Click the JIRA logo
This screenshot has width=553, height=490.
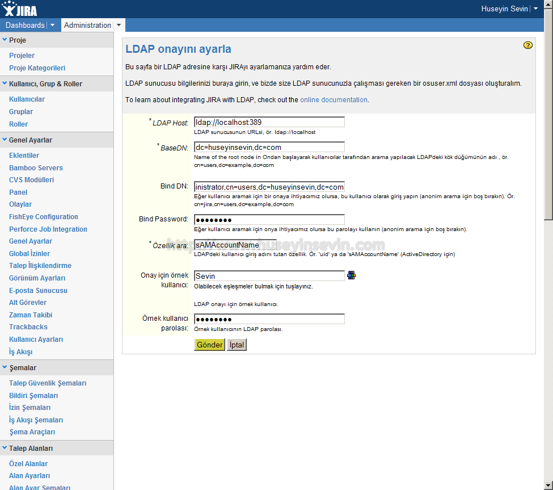[20, 9]
